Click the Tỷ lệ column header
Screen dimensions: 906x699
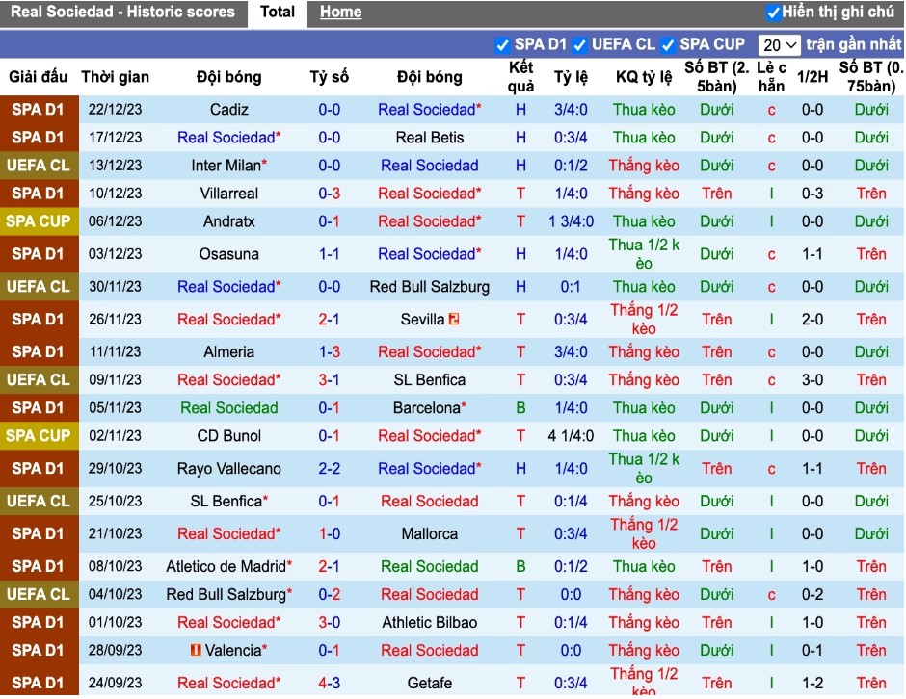[x=571, y=77]
